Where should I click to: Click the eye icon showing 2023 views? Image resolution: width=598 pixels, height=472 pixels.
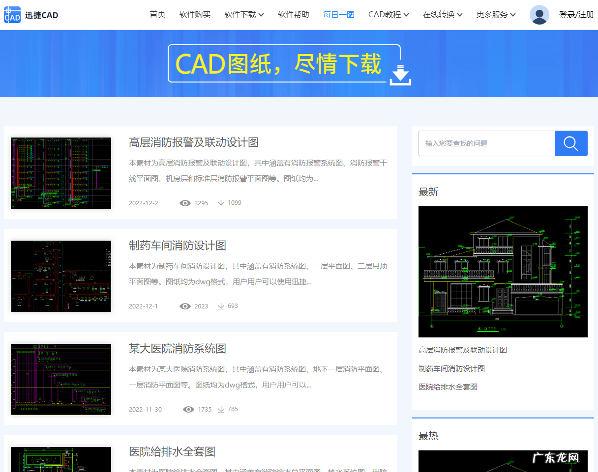185,306
